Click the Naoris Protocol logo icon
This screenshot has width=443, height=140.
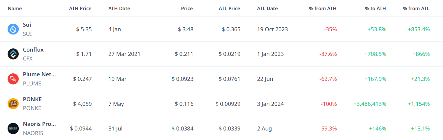click(x=13, y=128)
